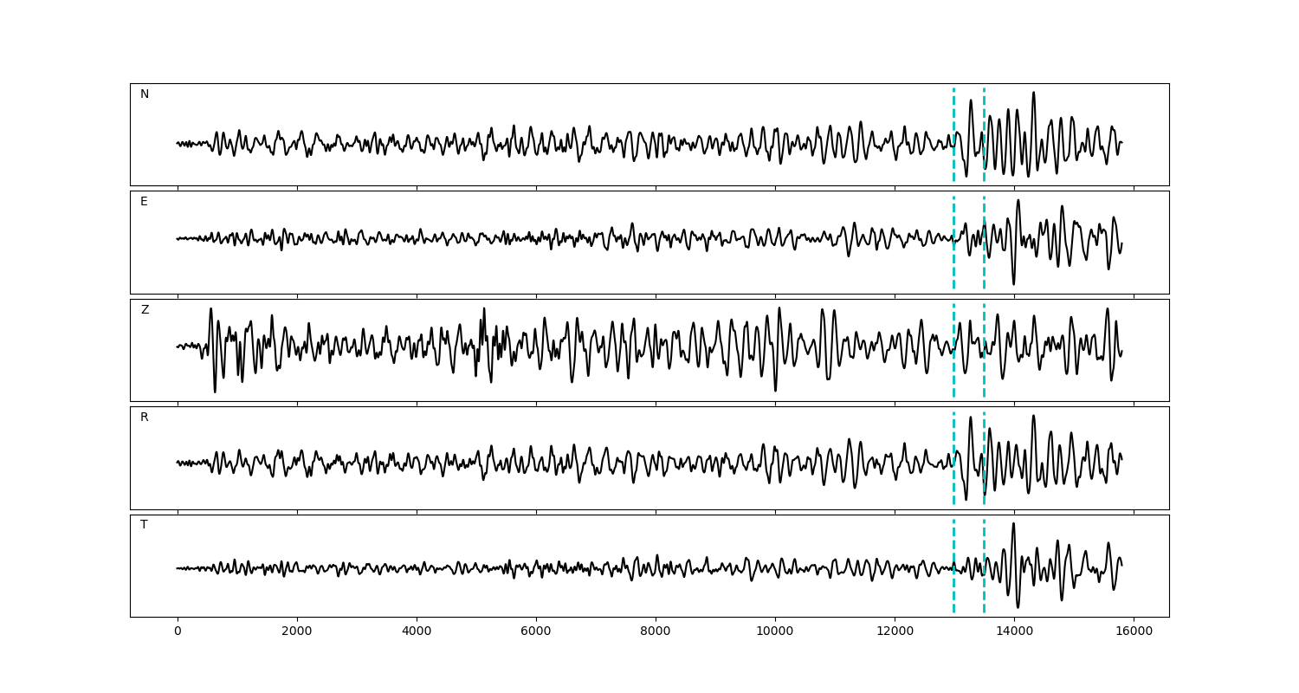
Task: Select the "E" panel label
Action: click(144, 202)
